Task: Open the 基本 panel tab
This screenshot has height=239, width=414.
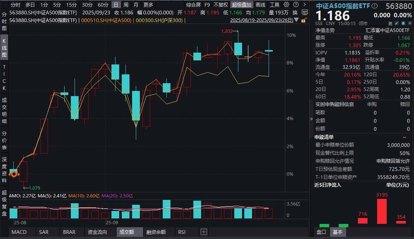Action: (x=337, y=232)
